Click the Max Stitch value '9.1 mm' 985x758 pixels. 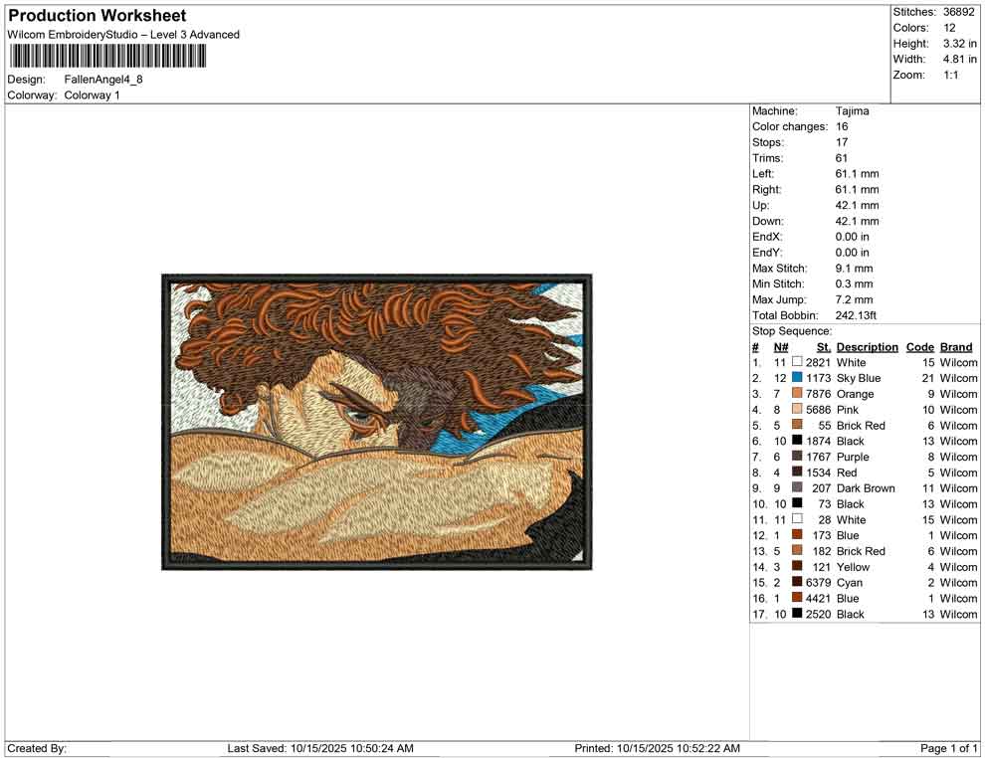(855, 269)
